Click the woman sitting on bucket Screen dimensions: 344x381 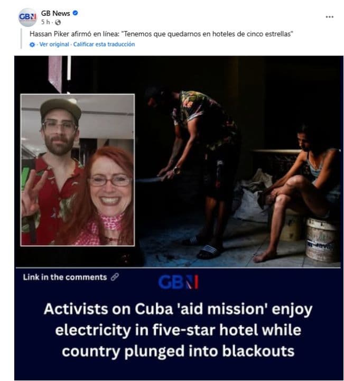coord(299,192)
